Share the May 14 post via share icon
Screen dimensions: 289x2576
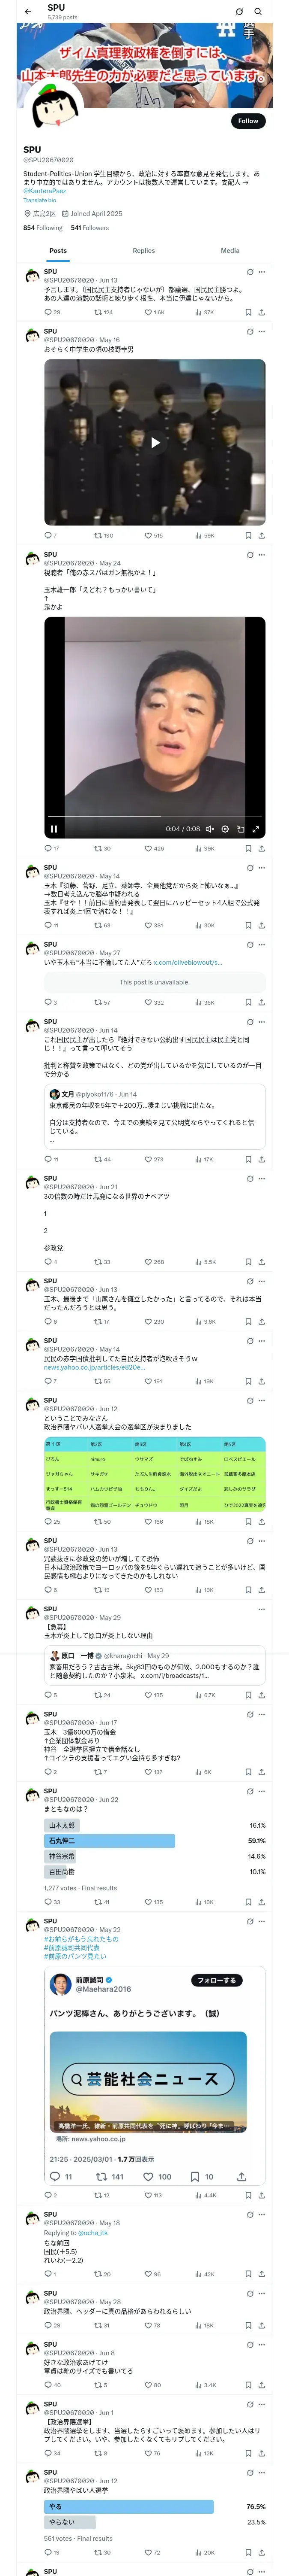click(x=261, y=925)
